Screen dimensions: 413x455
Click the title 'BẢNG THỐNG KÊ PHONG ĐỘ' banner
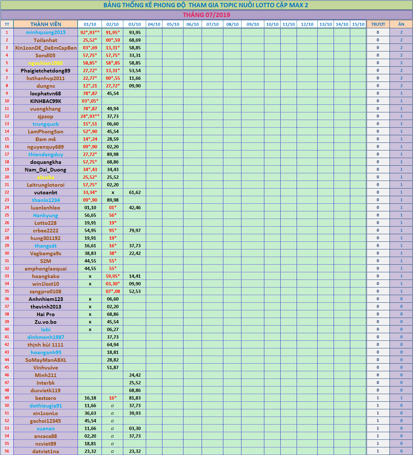pos(206,5)
